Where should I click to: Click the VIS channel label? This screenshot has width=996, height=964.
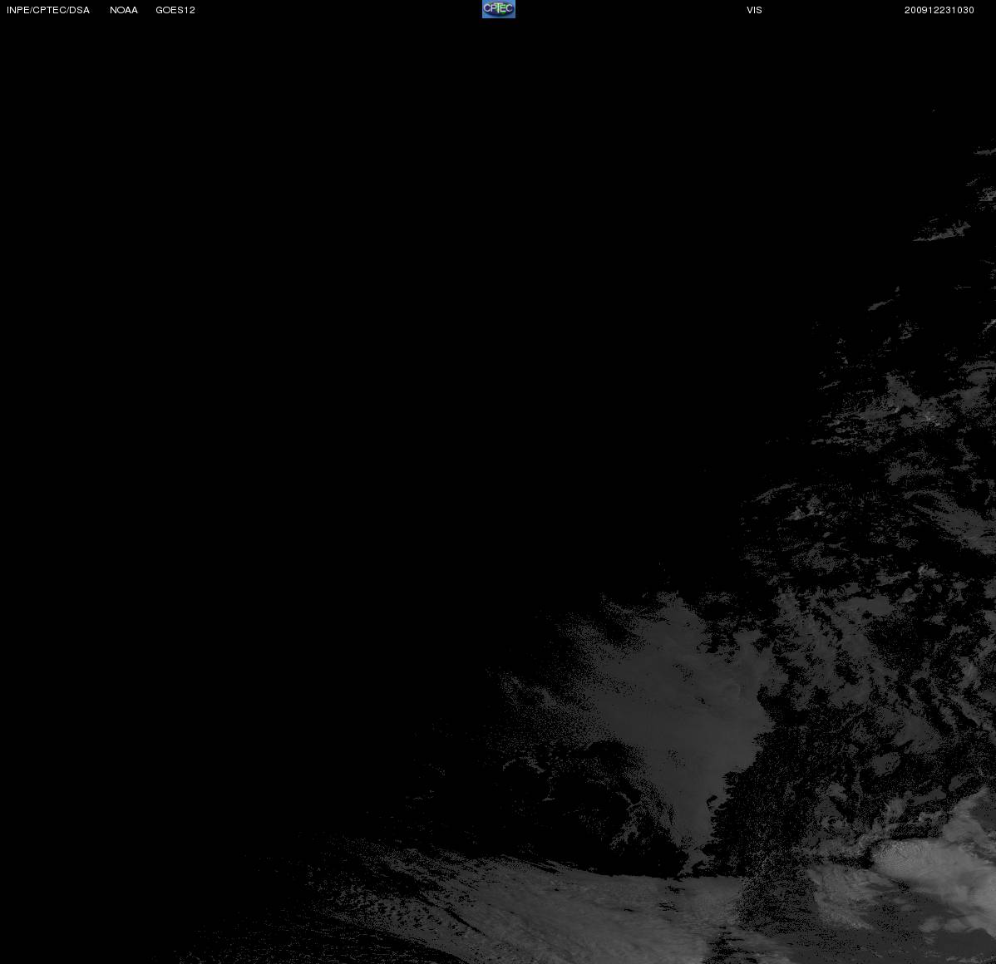[755, 10]
